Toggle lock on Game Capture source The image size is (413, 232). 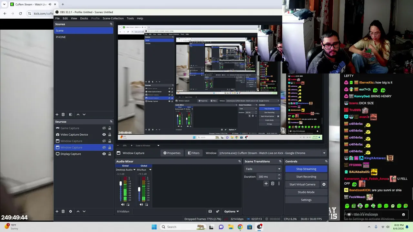pyautogui.click(x=110, y=128)
